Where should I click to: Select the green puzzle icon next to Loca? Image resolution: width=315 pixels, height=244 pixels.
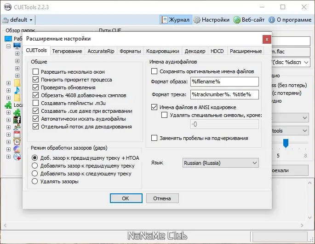(8, 105)
